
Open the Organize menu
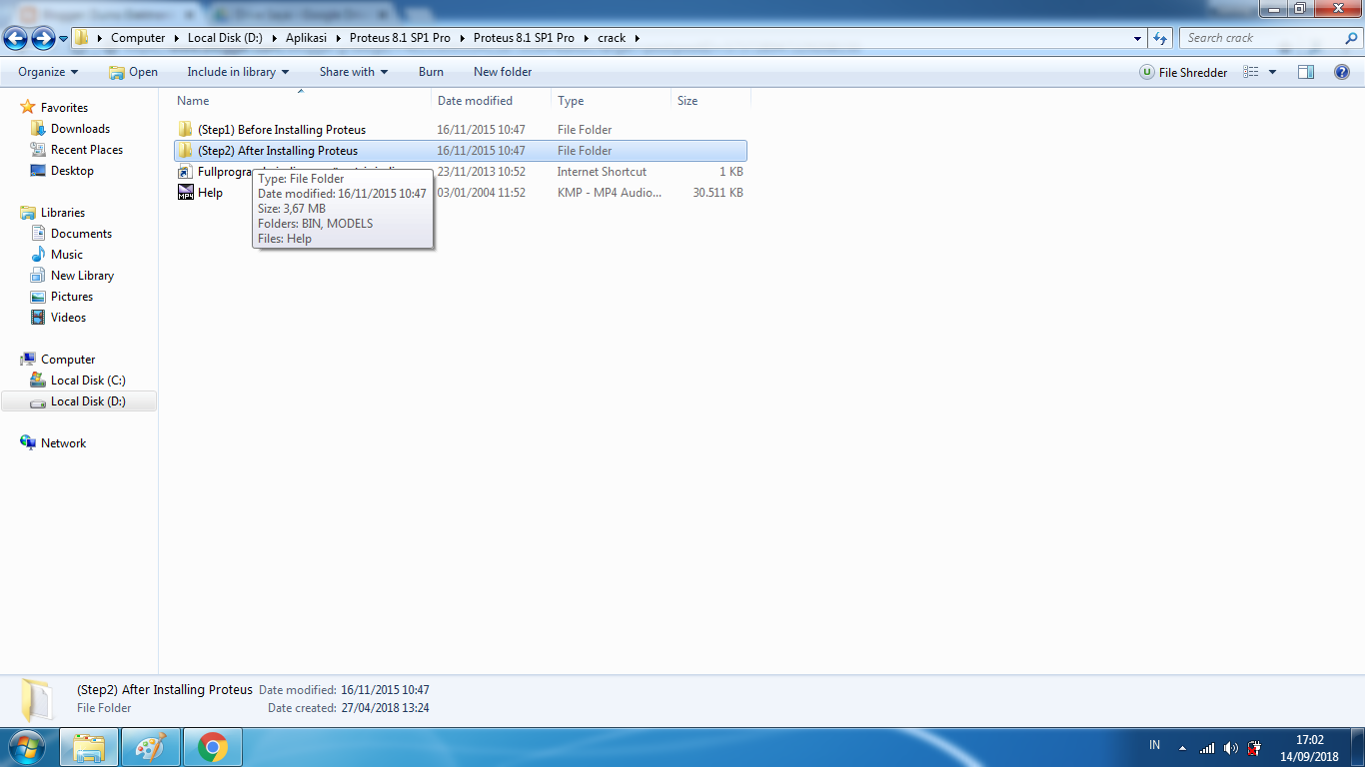pos(48,72)
